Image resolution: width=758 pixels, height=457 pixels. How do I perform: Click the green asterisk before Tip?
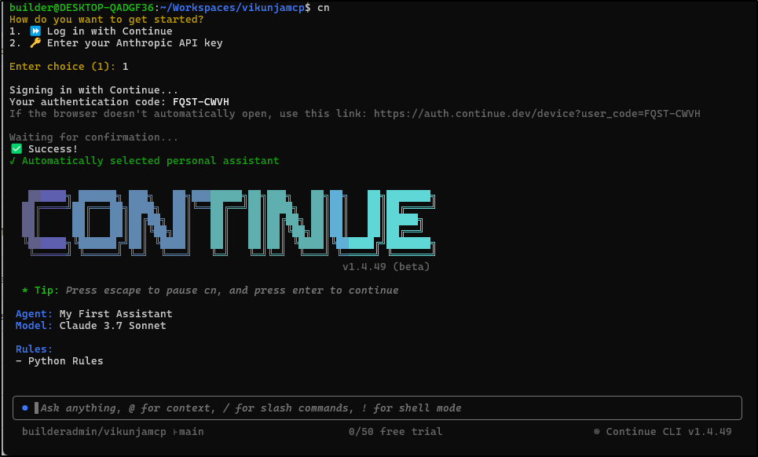tap(25, 291)
